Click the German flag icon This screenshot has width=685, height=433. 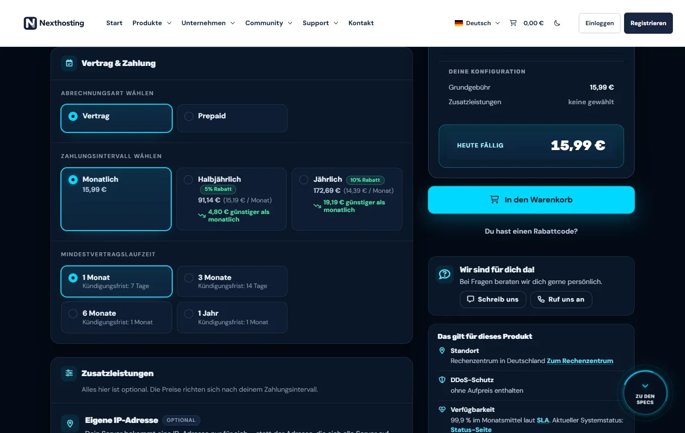(x=458, y=23)
